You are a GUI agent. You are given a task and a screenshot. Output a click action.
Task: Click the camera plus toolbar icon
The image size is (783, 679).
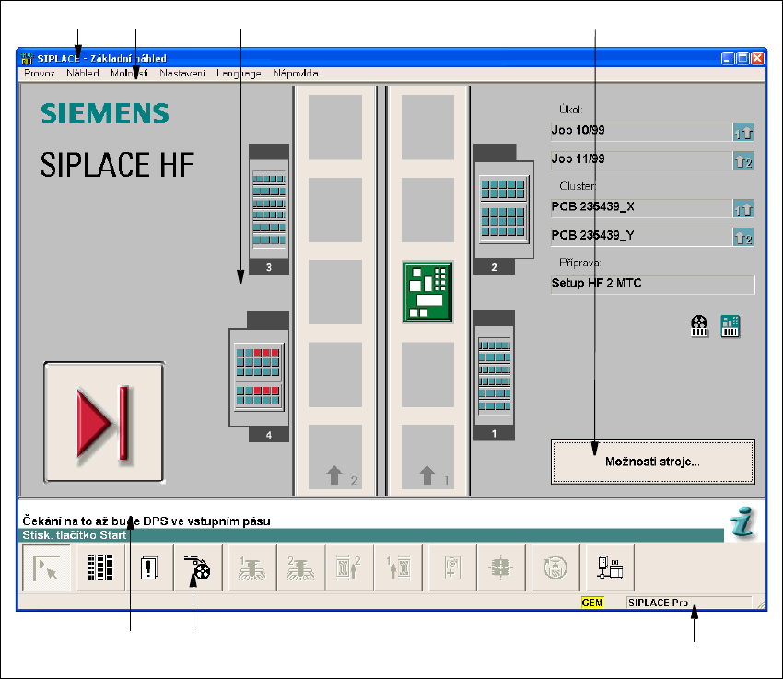click(452, 568)
